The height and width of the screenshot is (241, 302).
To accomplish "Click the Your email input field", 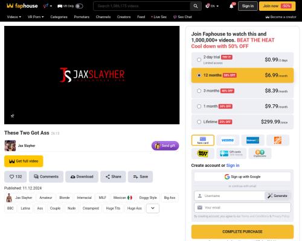I will point(242,207).
